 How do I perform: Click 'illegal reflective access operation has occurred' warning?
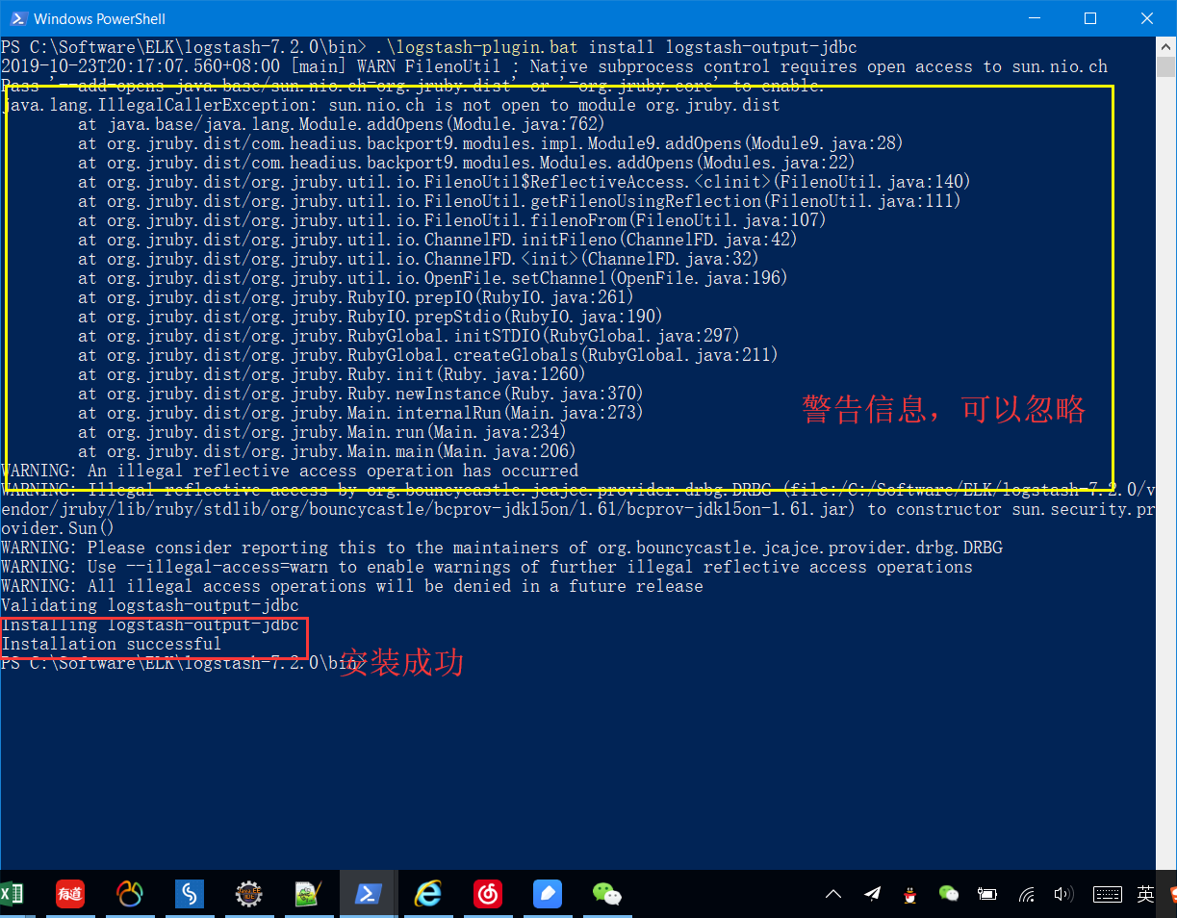tap(290, 471)
